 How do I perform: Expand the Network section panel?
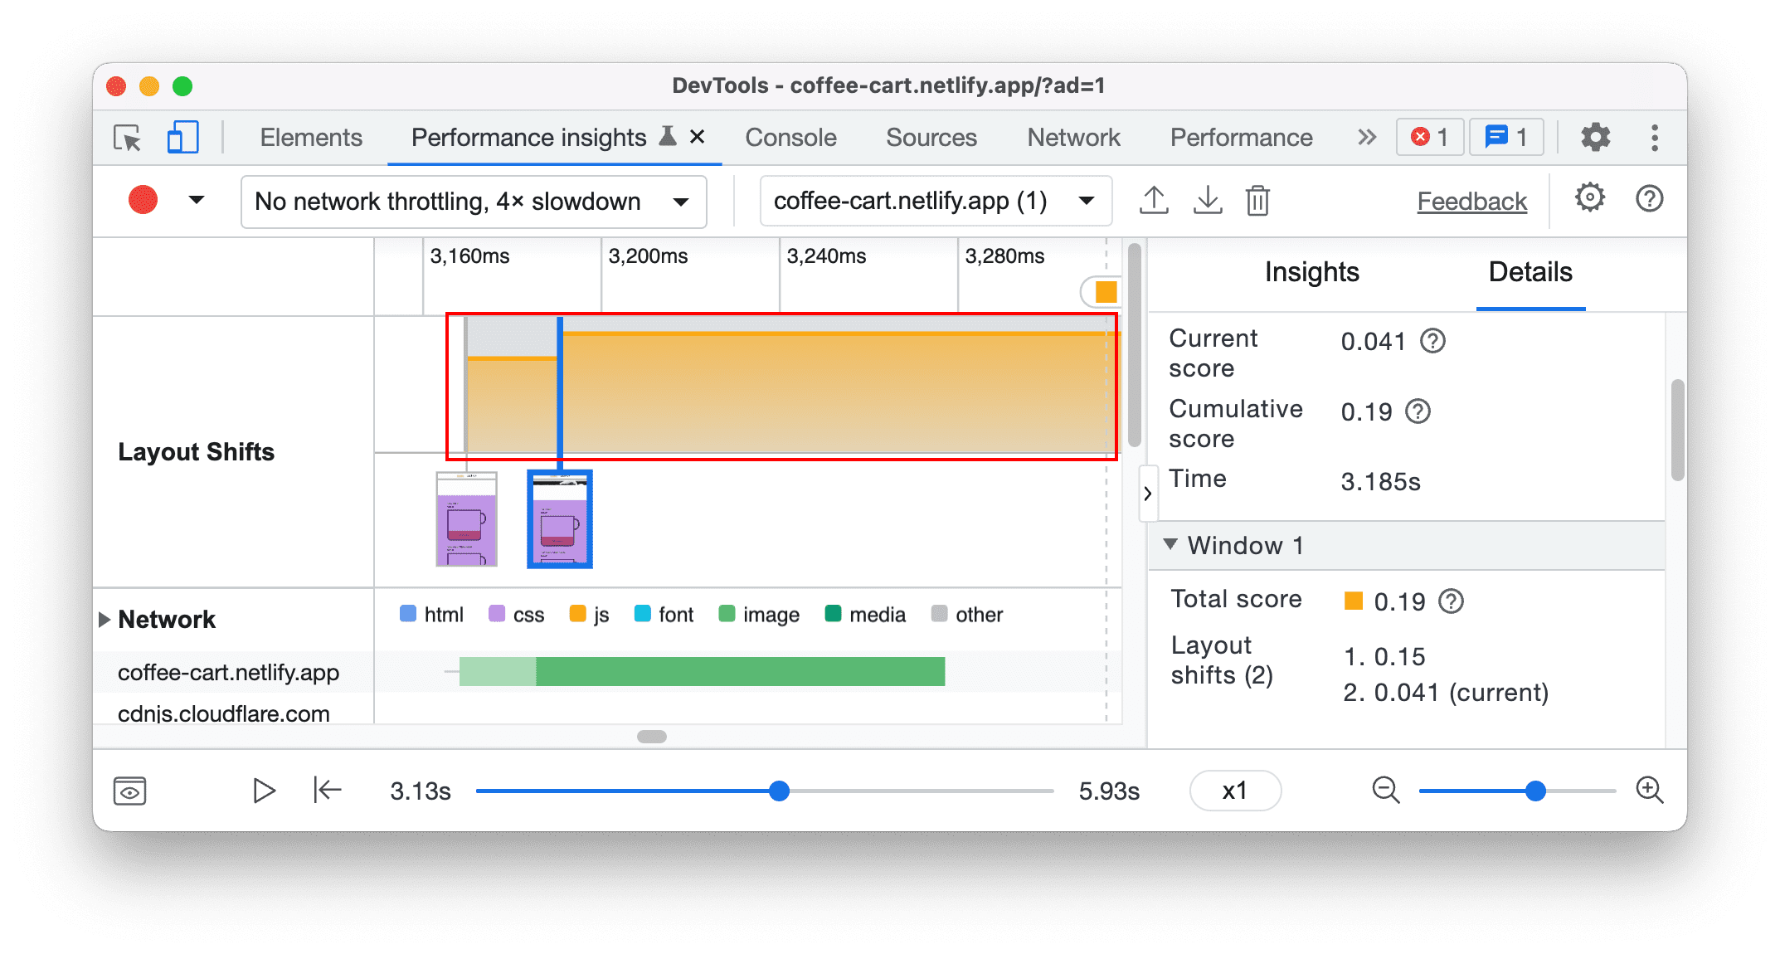coord(102,614)
